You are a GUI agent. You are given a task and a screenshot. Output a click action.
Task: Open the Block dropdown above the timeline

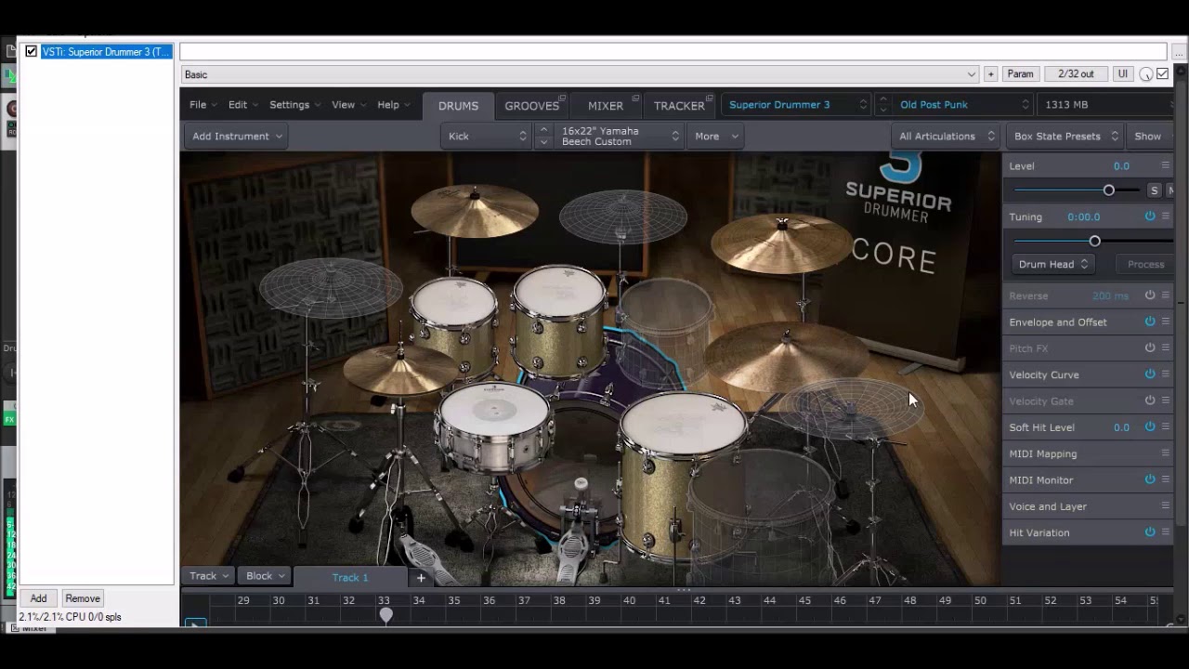coord(265,576)
